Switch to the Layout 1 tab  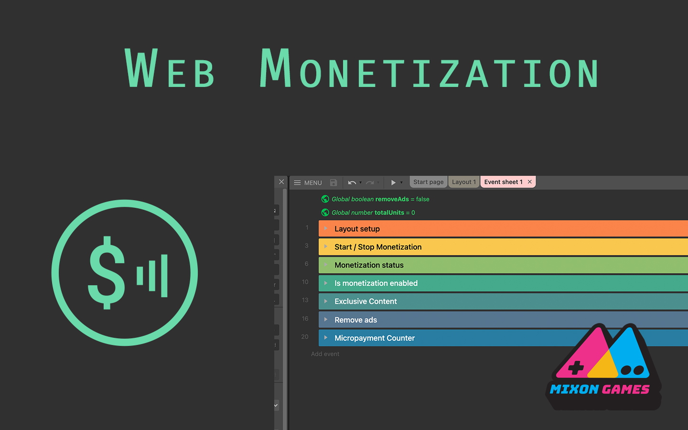click(x=463, y=182)
